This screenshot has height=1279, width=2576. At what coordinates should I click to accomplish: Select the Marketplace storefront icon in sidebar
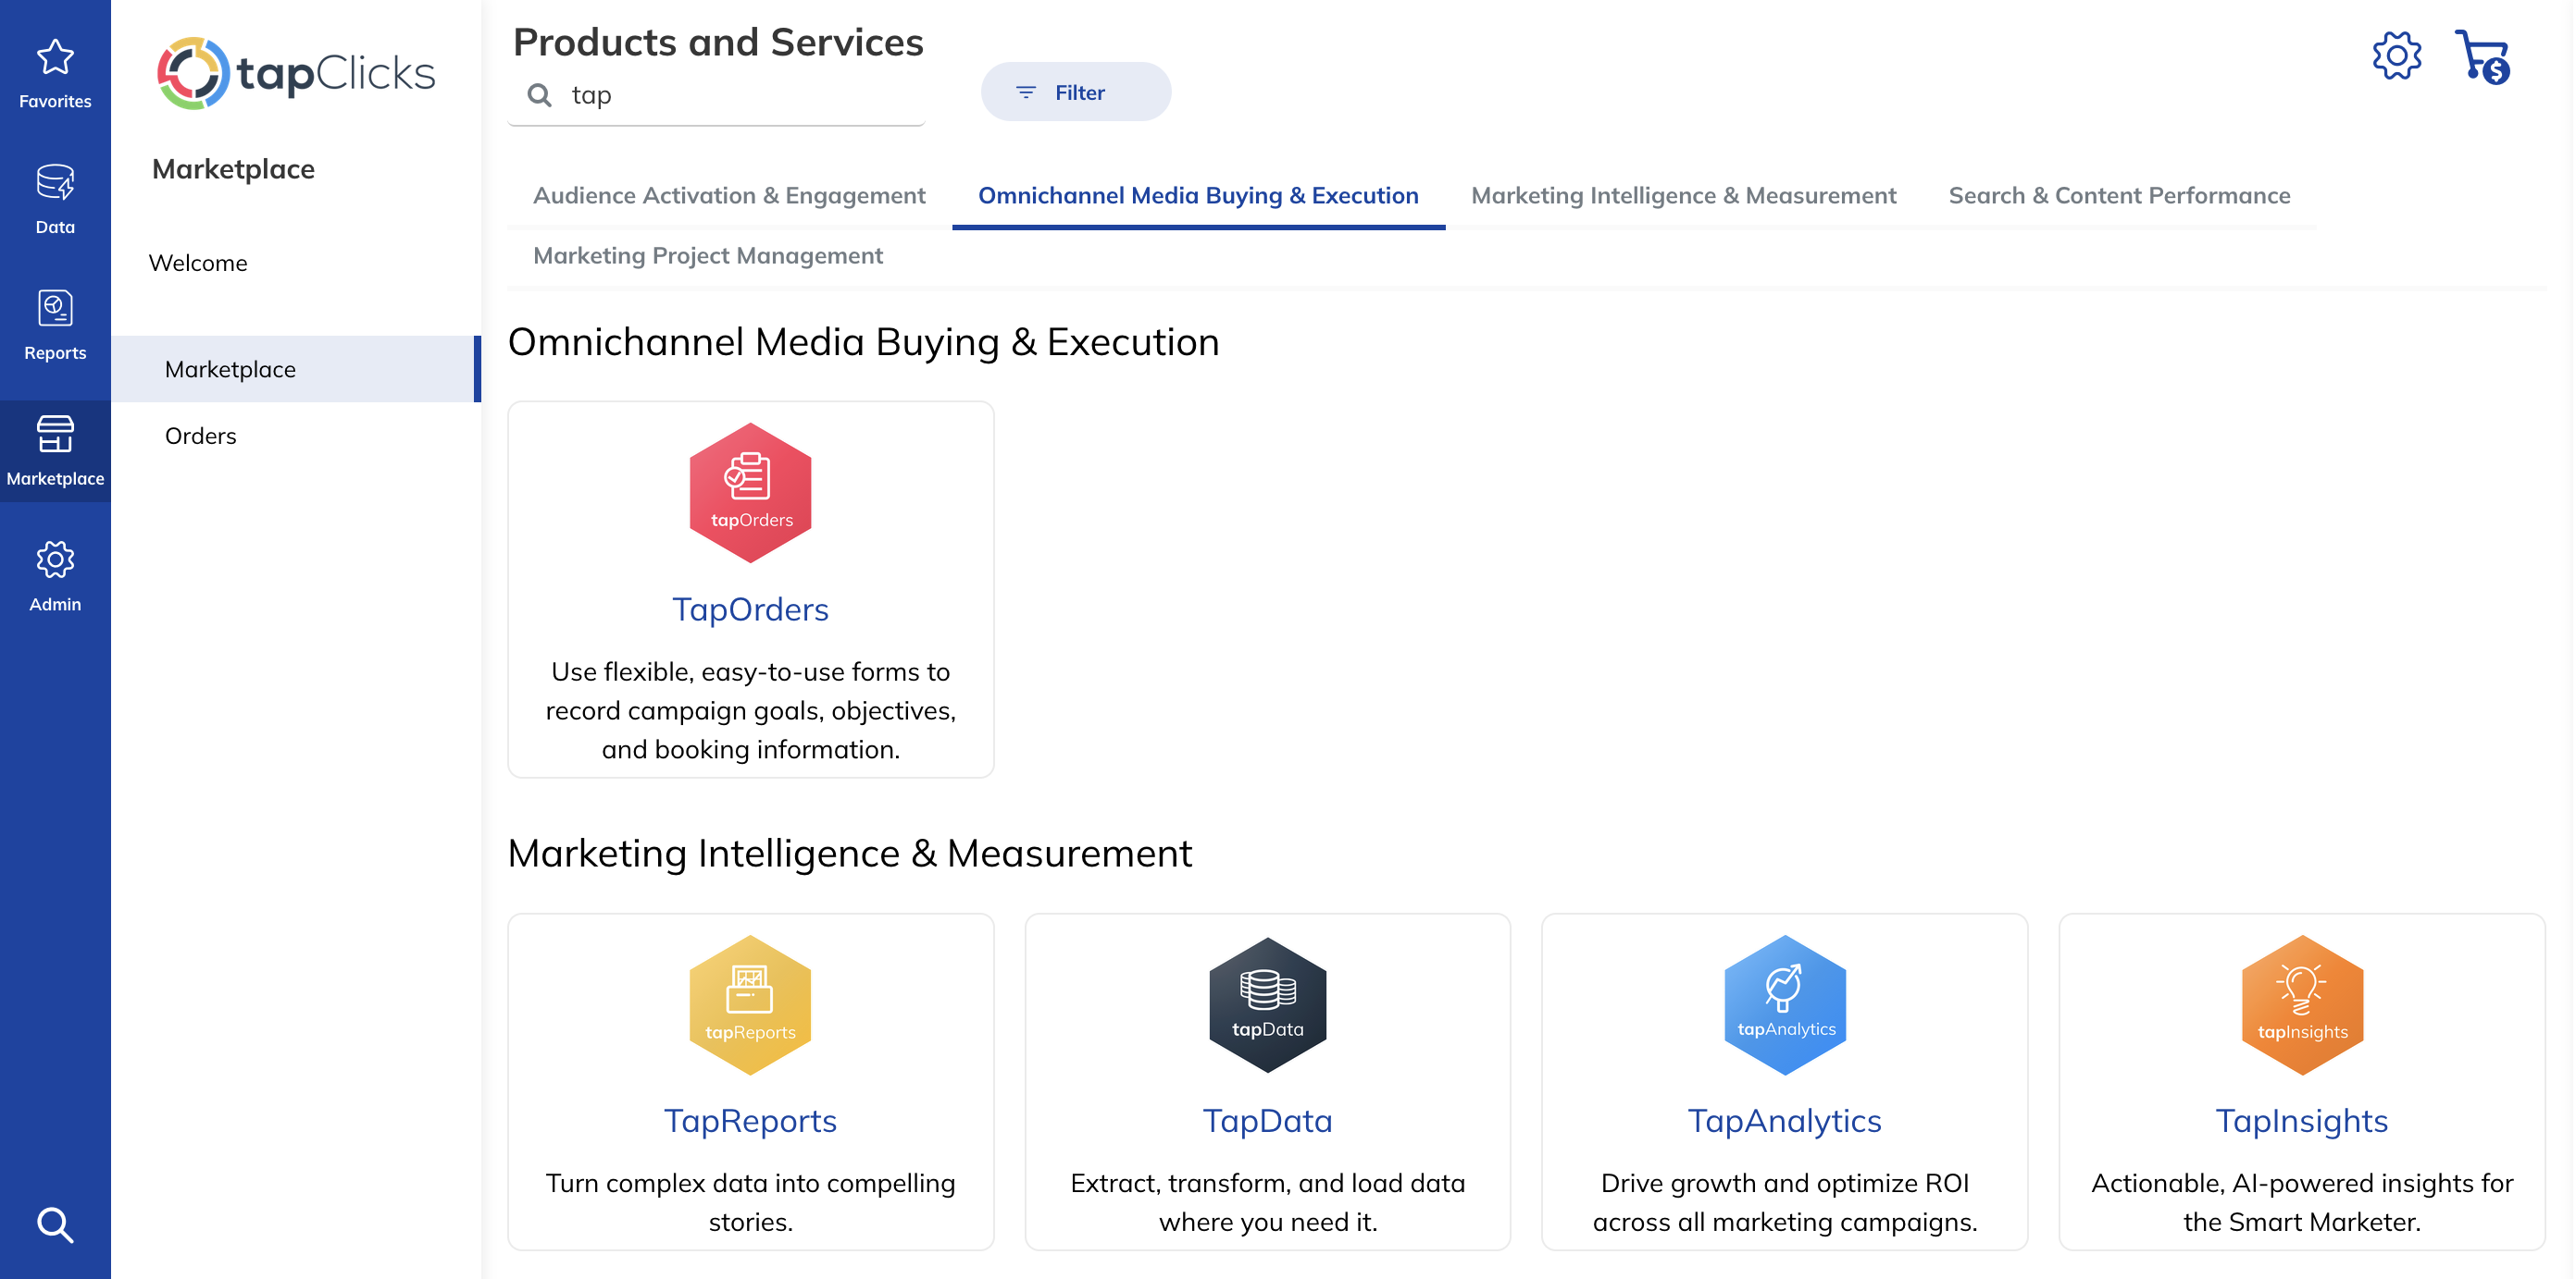pyautogui.click(x=55, y=435)
